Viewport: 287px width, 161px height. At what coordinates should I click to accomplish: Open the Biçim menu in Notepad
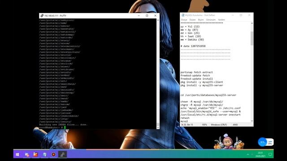(201, 20)
